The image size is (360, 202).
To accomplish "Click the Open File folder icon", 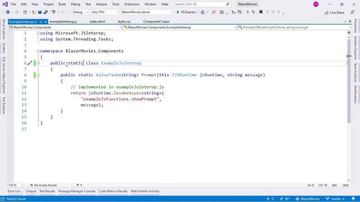I will point(34,12).
